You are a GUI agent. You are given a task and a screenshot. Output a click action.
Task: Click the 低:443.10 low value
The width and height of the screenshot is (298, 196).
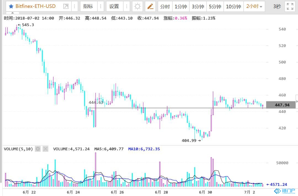point(122,18)
